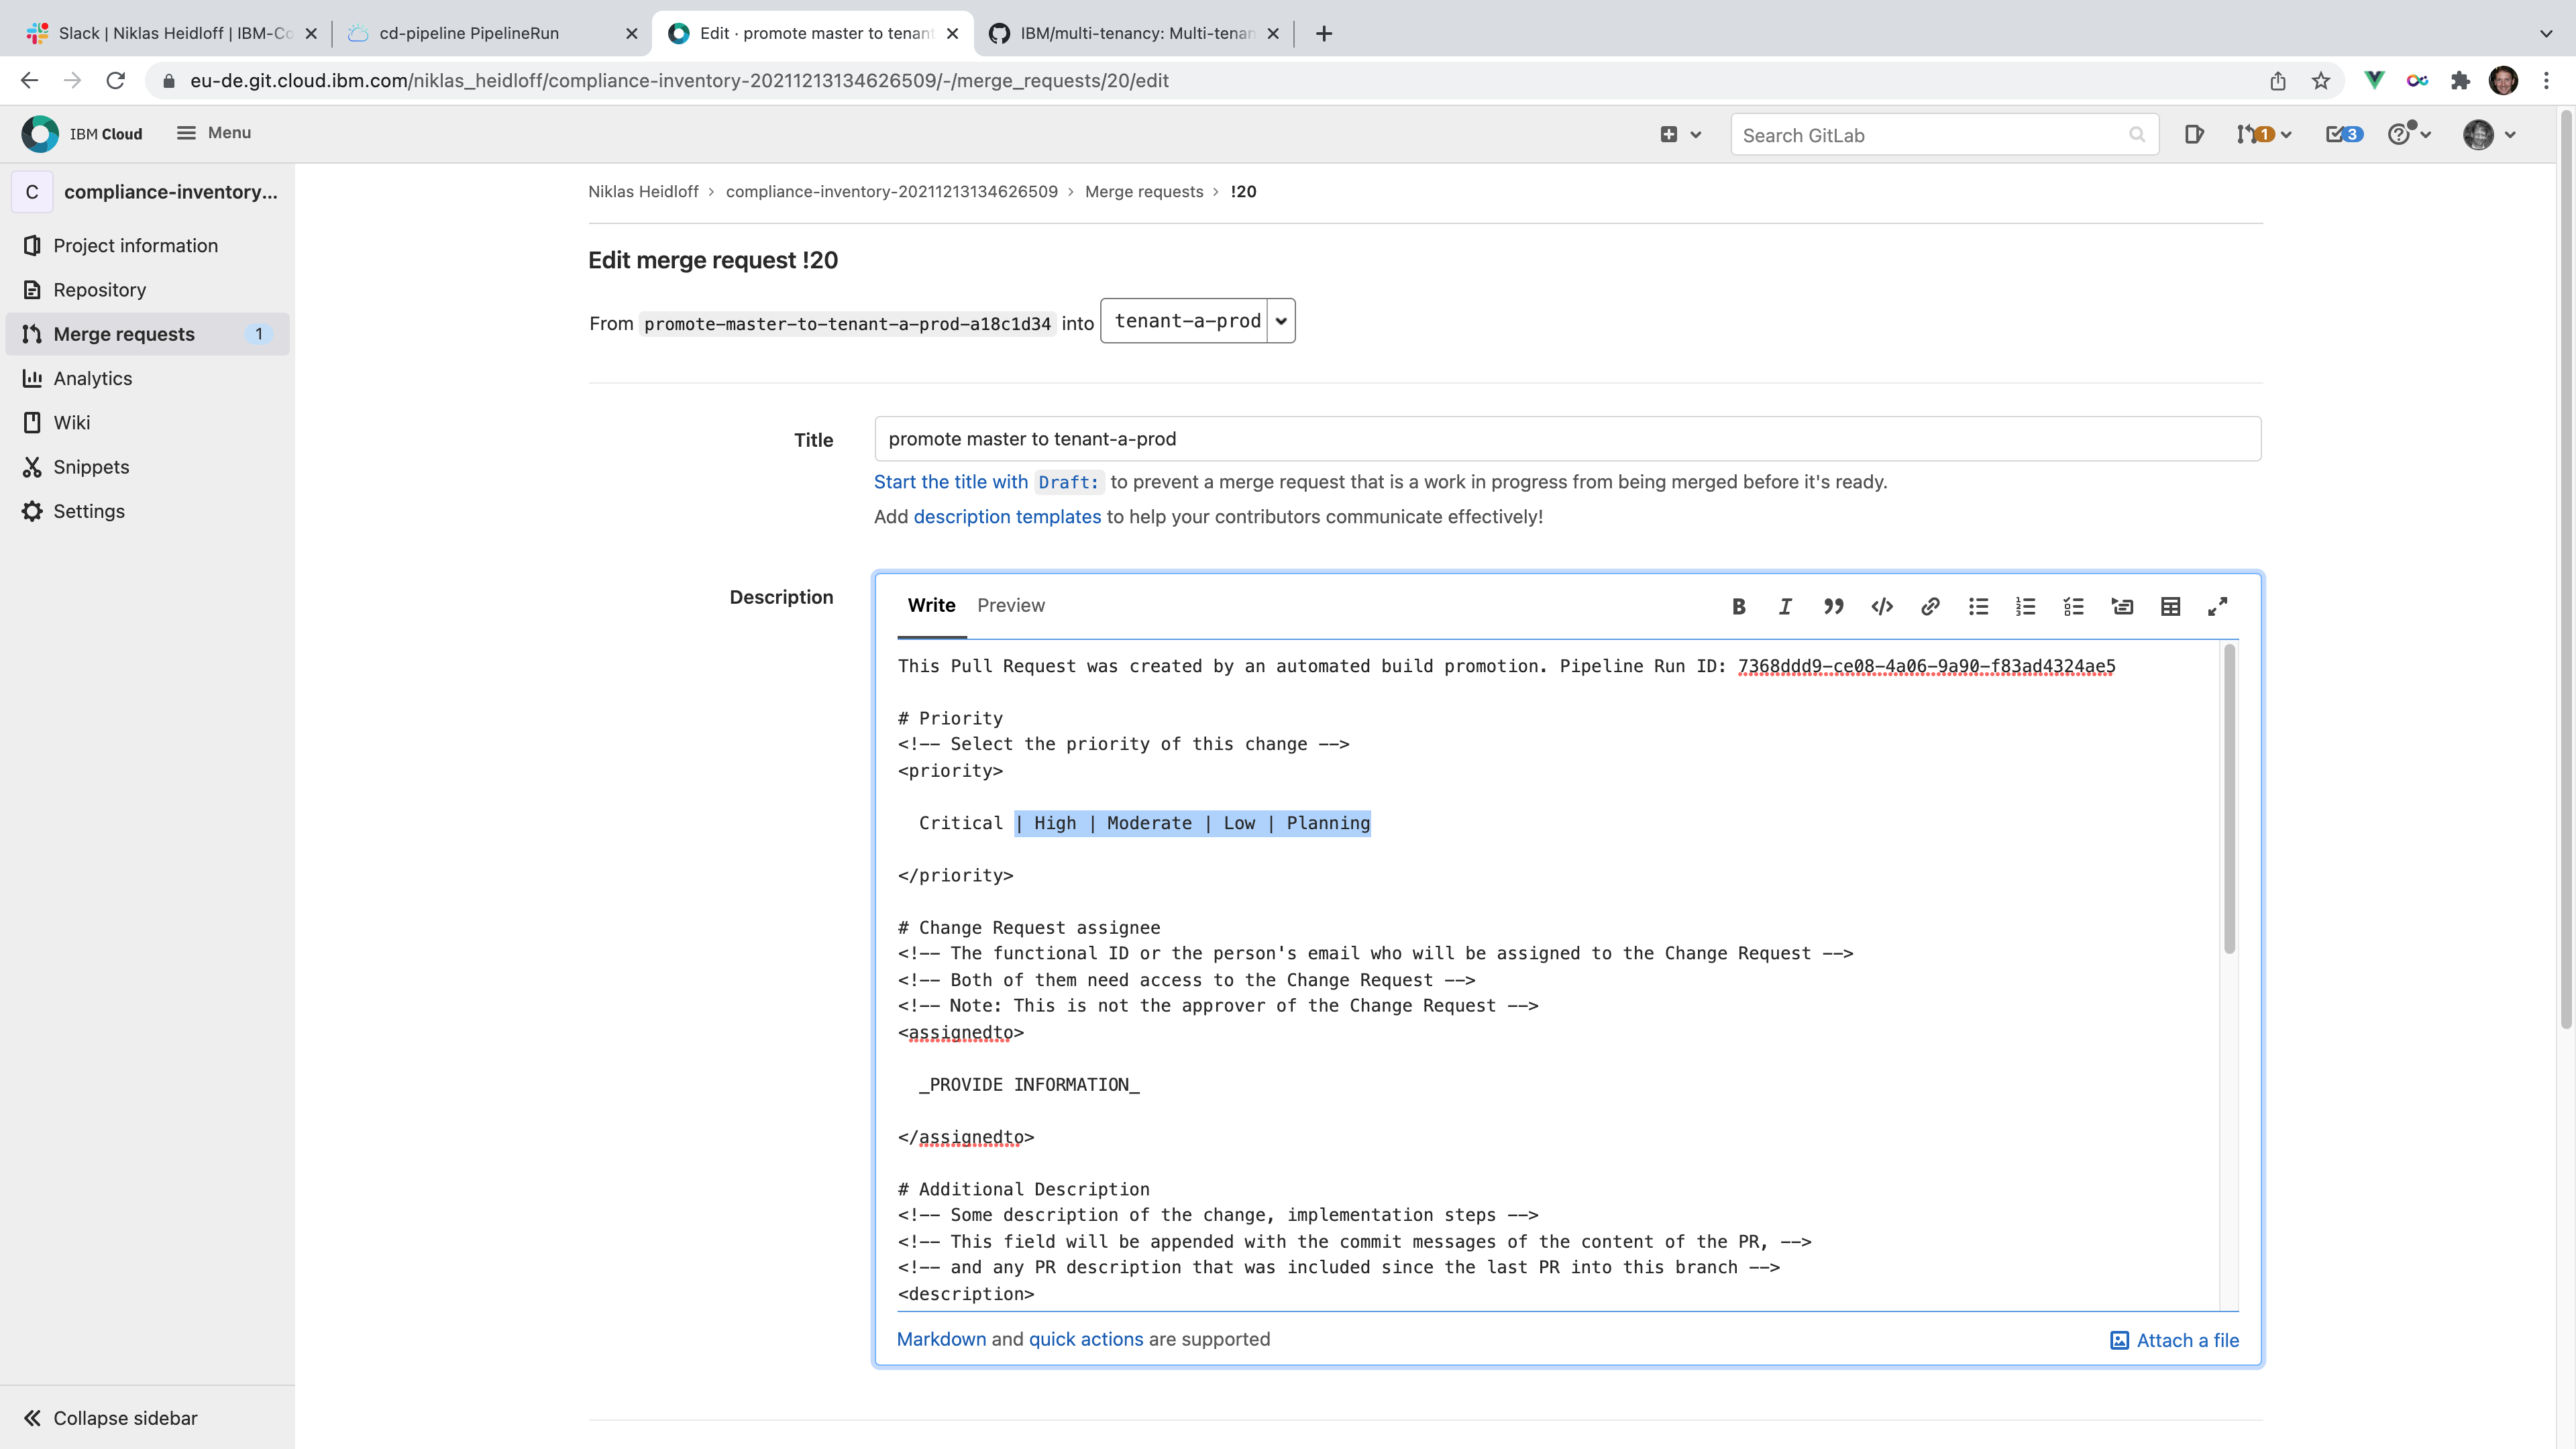Insert a table in the description
The width and height of the screenshot is (2576, 1449).
2170,606
